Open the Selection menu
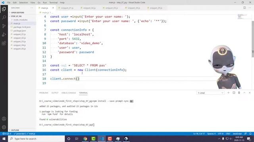The width and height of the screenshot is (254, 142). pos(23,2)
